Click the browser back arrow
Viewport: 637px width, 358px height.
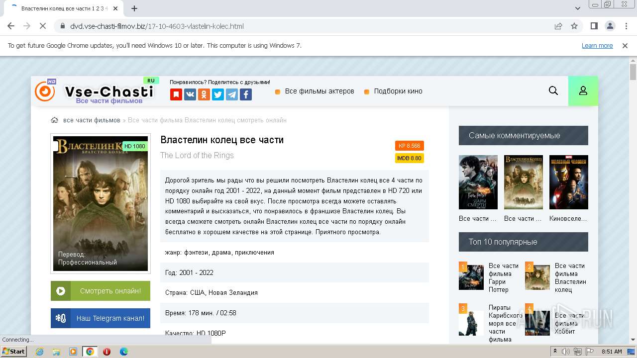click(x=11, y=26)
